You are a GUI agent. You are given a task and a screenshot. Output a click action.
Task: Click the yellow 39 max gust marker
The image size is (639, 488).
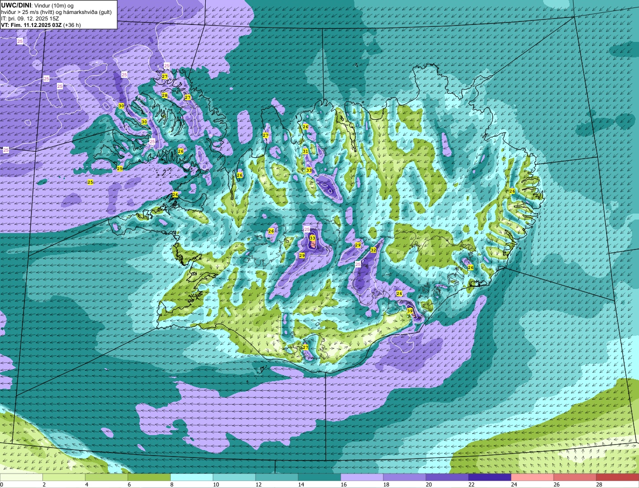pos(410,311)
